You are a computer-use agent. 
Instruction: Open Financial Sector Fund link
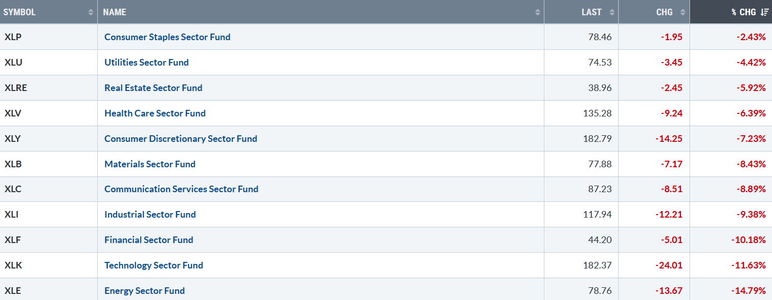click(149, 240)
